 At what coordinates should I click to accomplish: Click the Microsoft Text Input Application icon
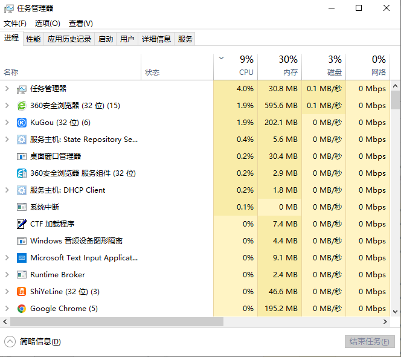click(x=22, y=258)
